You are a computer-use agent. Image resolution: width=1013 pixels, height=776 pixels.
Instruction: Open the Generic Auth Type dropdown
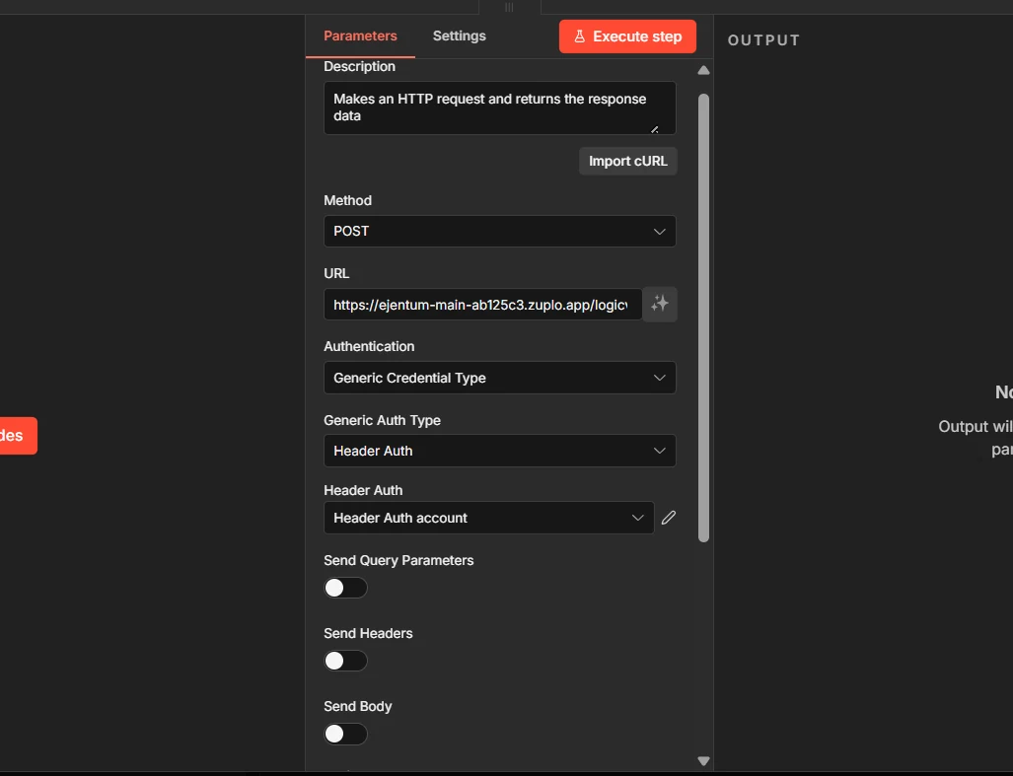click(x=499, y=451)
